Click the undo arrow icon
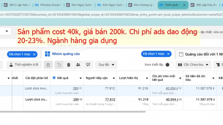Viewport: 223px width, 125px height. click(59, 65)
